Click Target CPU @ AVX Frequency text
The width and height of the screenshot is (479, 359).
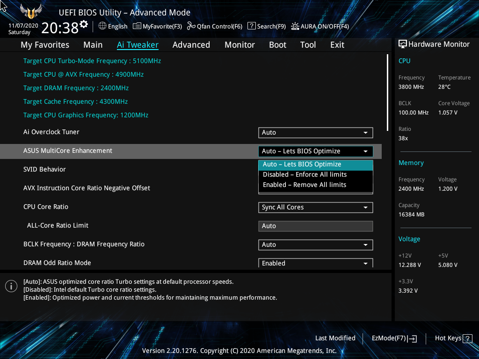point(83,74)
